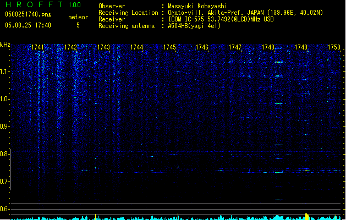Click the Receiving Location value text
Image resolution: width=346 pixels, height=220 pixels.
click(x=245, y=13)
